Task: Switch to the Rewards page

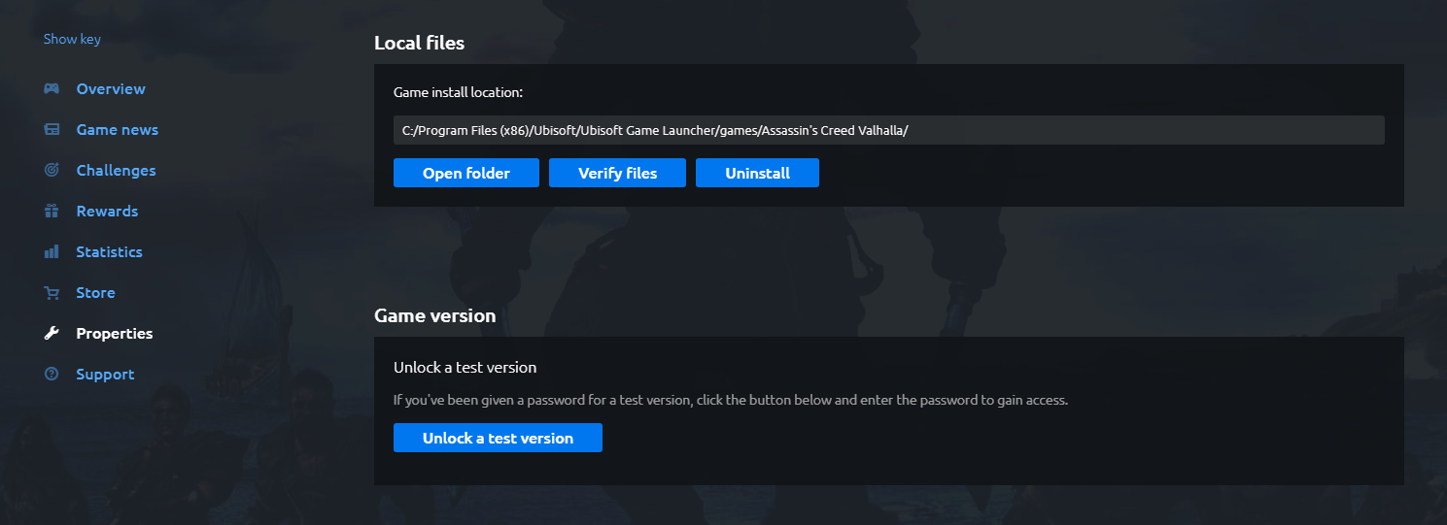Action: point(107,212)
